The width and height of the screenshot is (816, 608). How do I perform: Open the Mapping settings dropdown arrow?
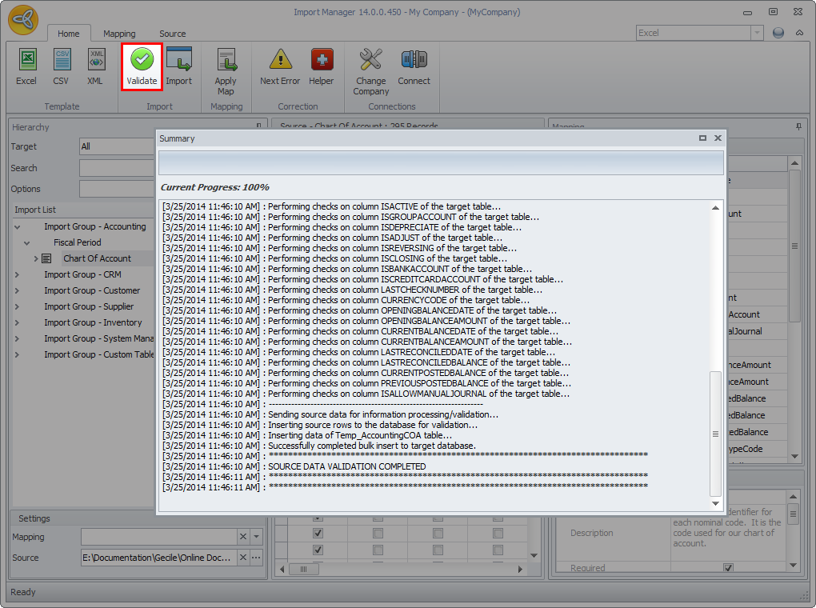(256, 537)
